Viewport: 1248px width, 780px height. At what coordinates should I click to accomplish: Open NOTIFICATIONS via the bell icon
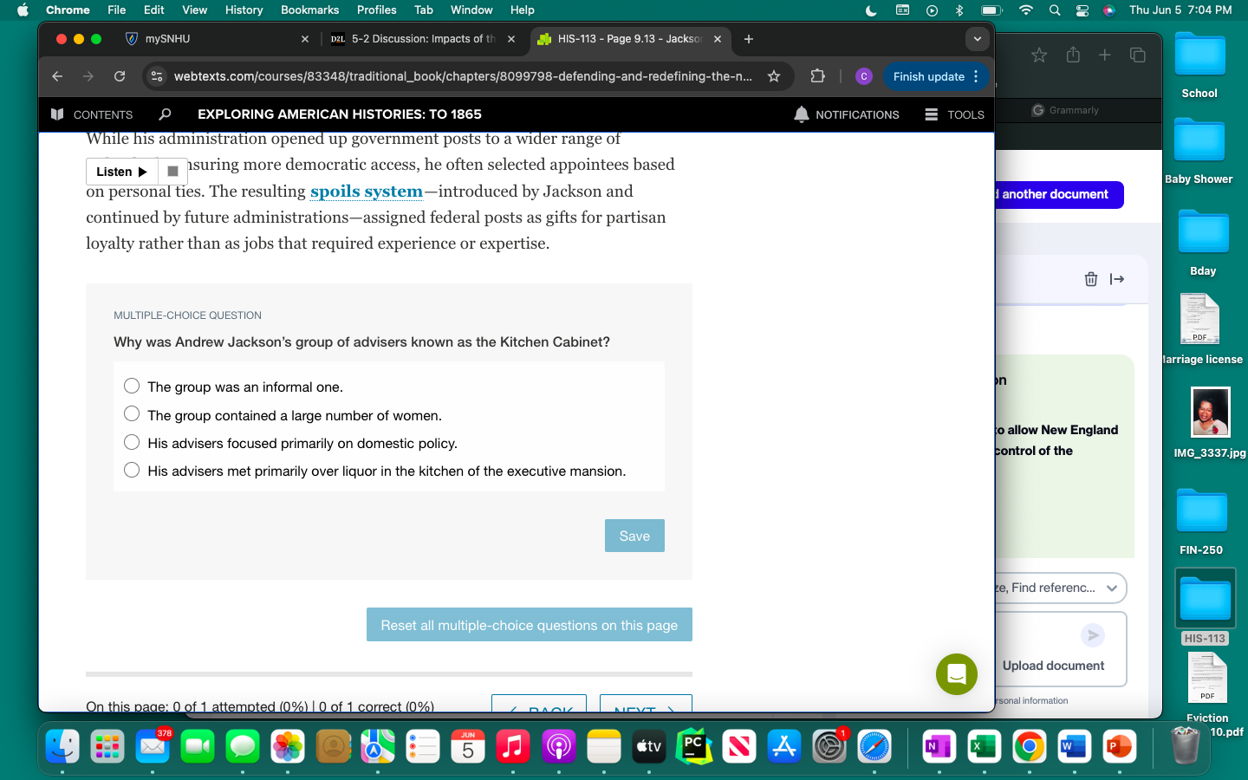[x=801, y=114]
